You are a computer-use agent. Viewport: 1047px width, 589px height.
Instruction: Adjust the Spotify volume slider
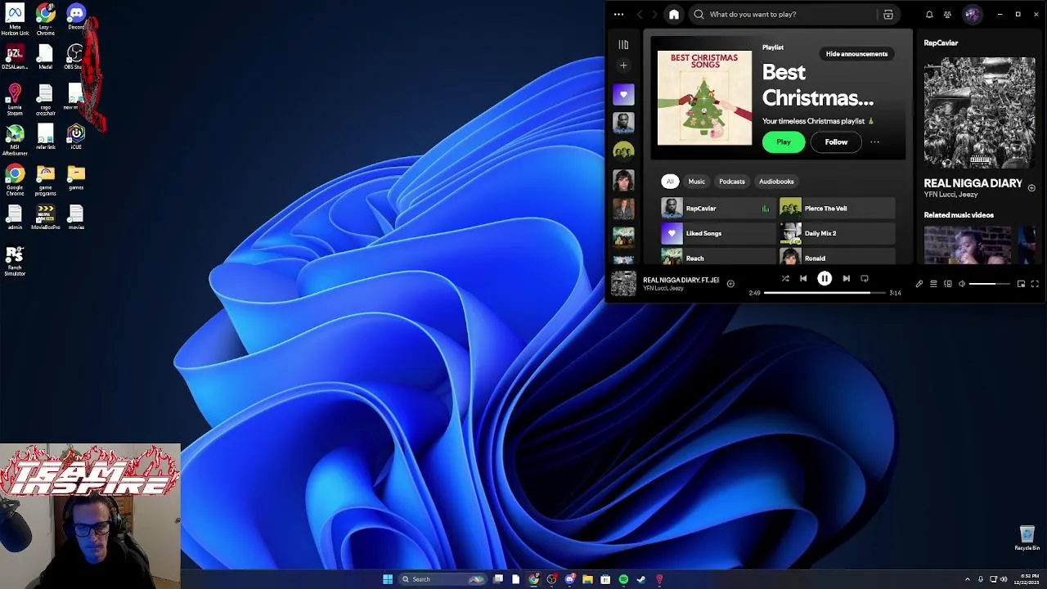[990, 284]
